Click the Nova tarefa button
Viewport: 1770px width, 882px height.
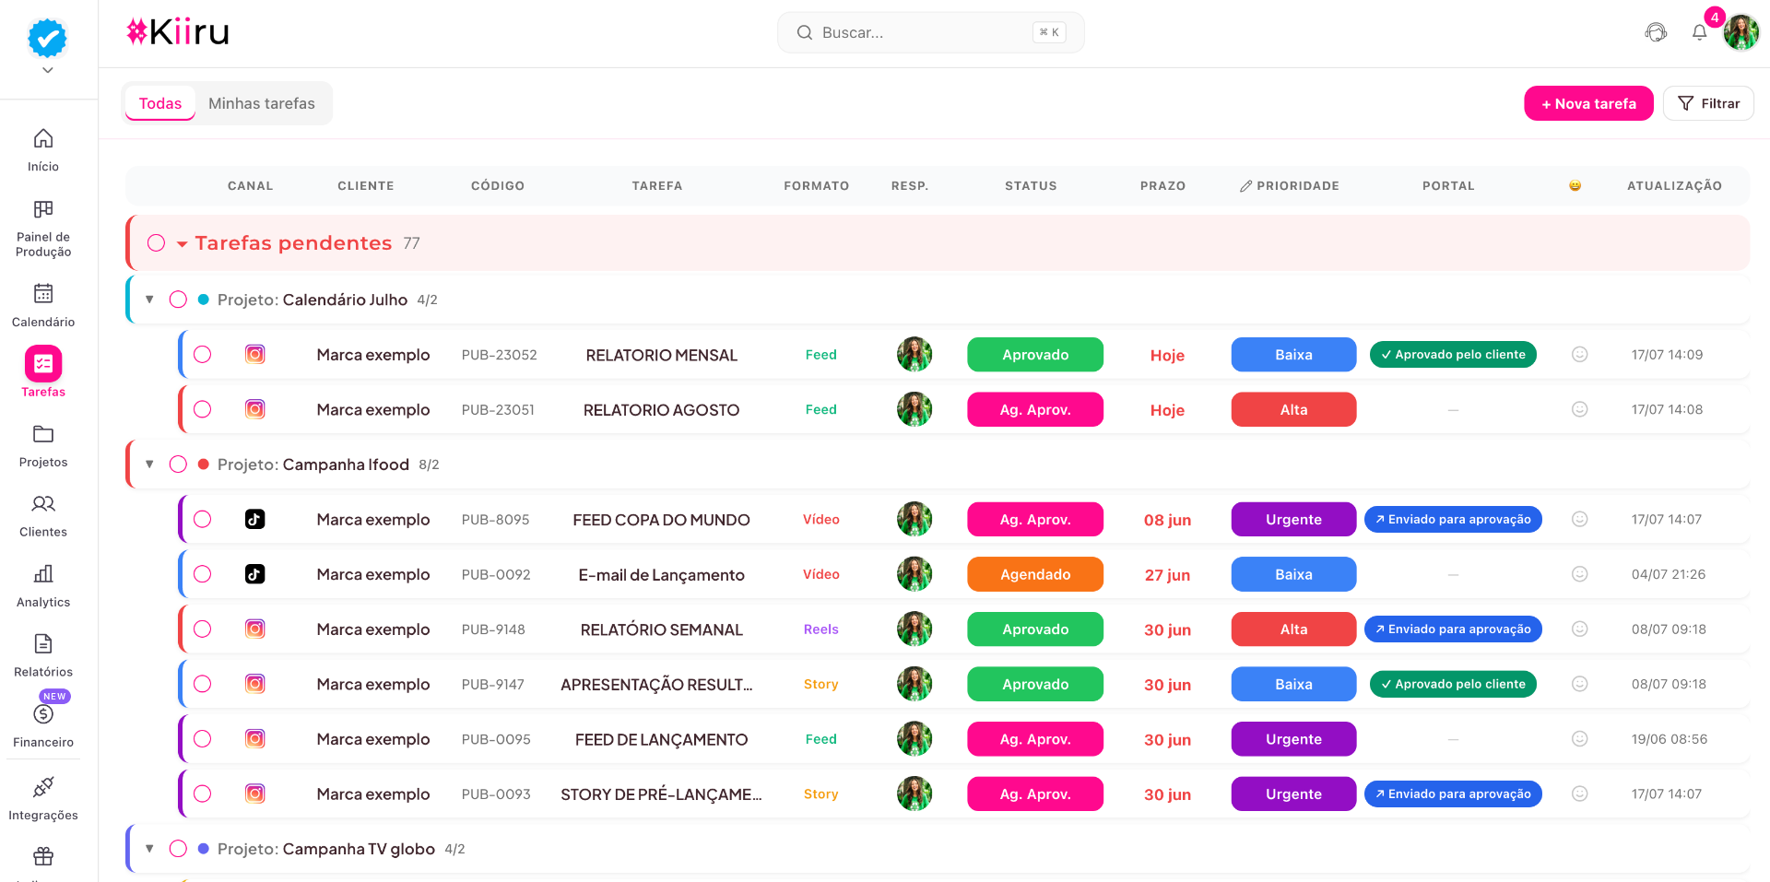[x=1588, y=103]
